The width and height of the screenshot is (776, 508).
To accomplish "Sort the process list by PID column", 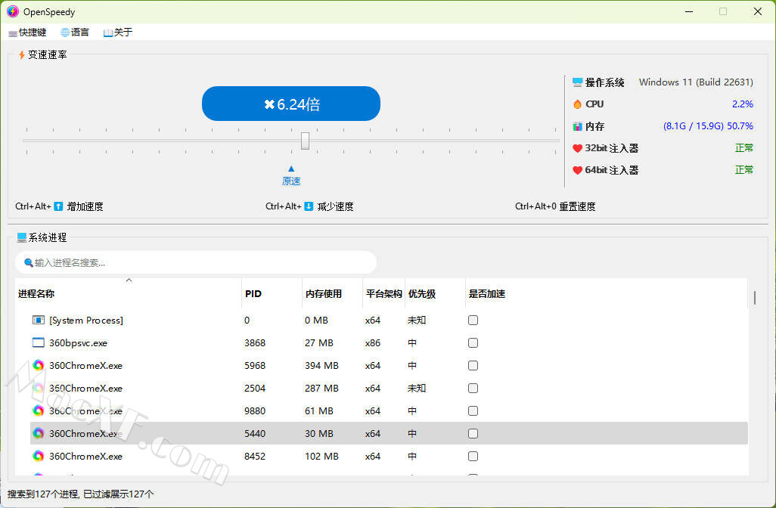I will [253, 294].
